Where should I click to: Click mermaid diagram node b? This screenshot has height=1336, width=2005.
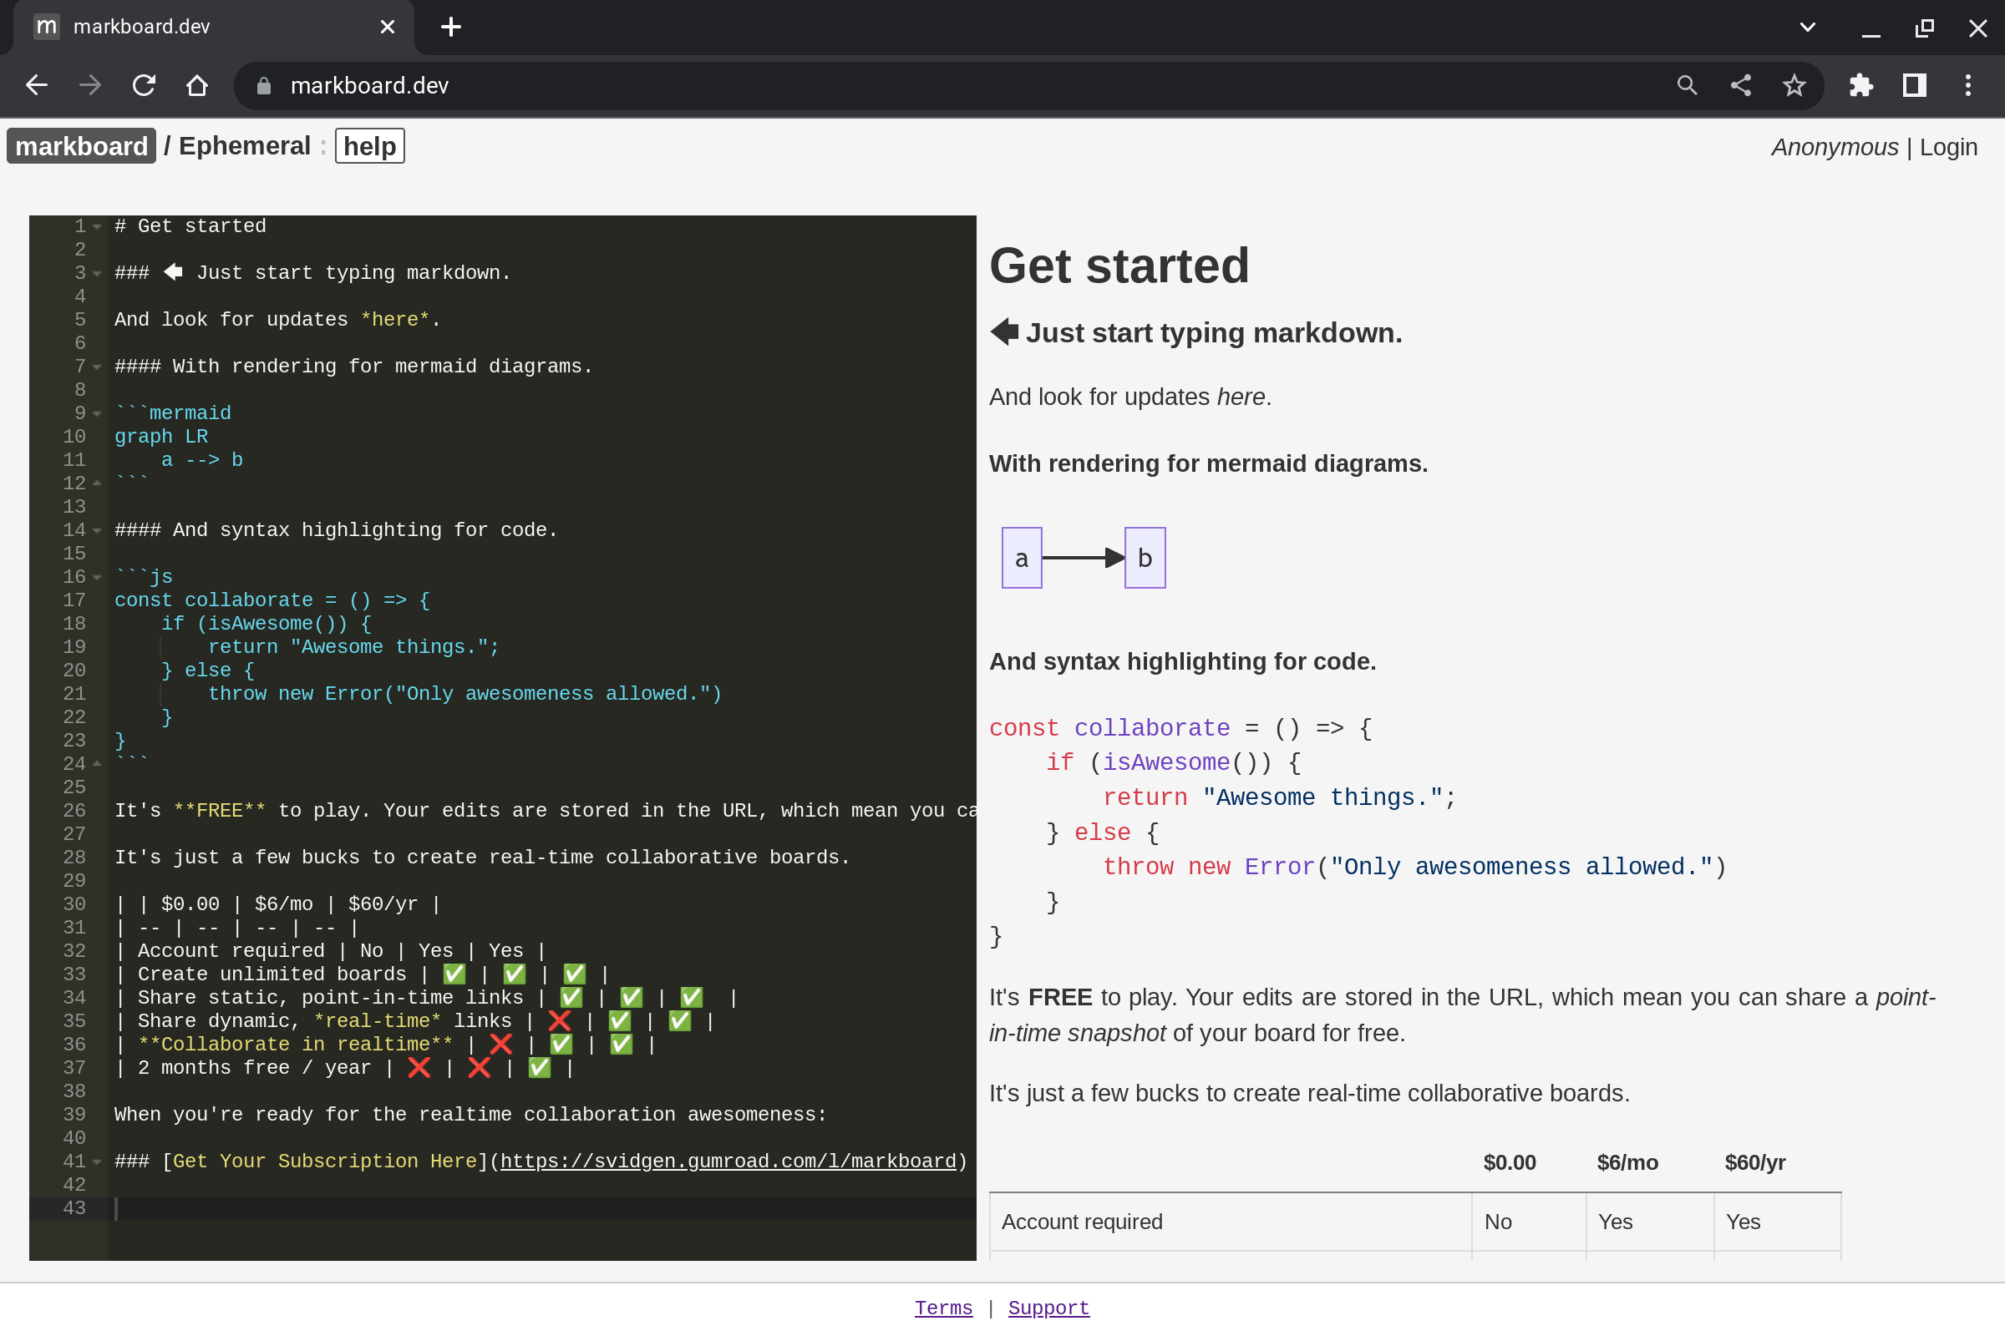1145,558
